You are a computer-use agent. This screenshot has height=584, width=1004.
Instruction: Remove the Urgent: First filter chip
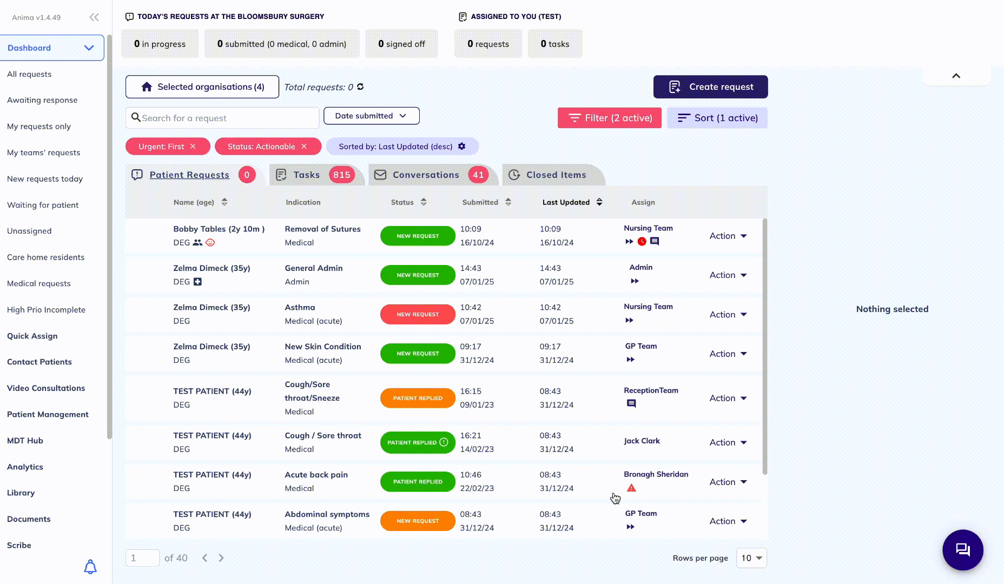(x=193, y=146)
